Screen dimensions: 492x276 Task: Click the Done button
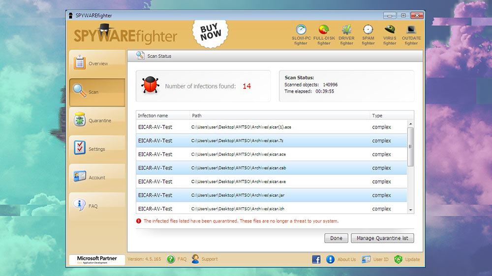tap(336, 238)
